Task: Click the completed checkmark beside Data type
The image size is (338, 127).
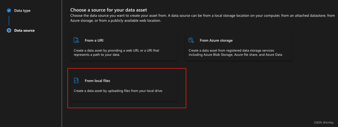Action: coord(9,10)
